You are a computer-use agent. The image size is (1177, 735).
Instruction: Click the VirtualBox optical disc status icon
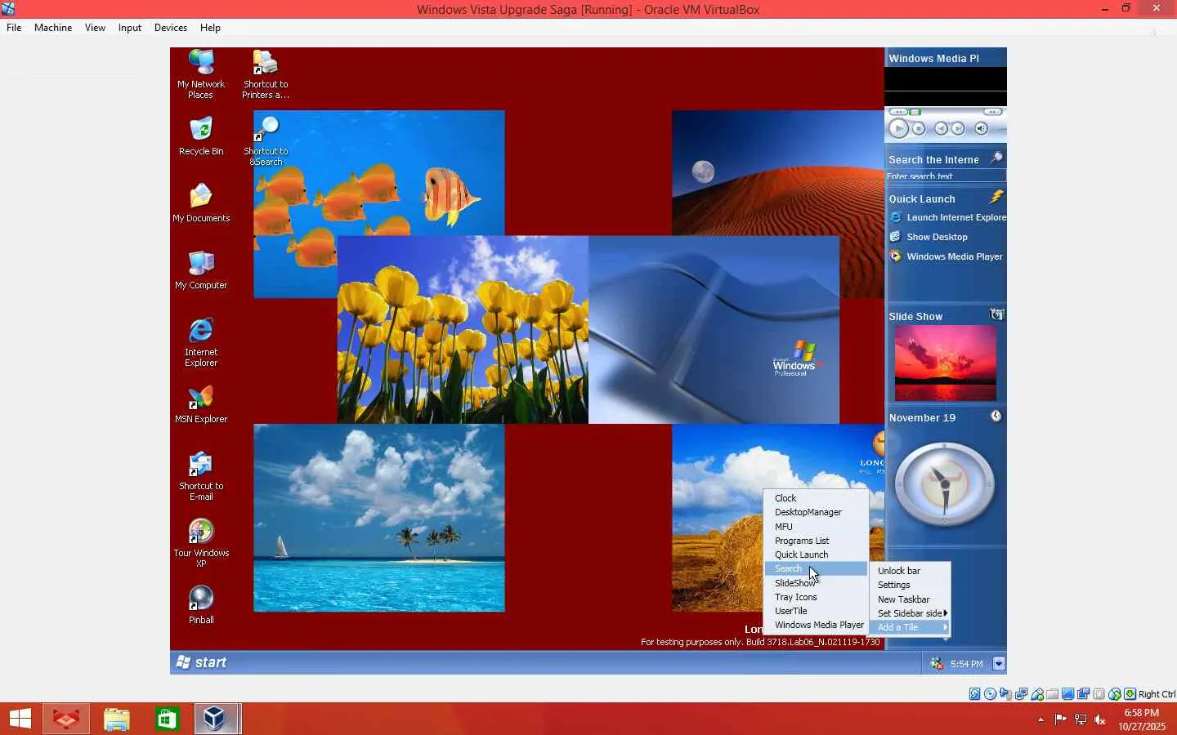pos(991,694)
